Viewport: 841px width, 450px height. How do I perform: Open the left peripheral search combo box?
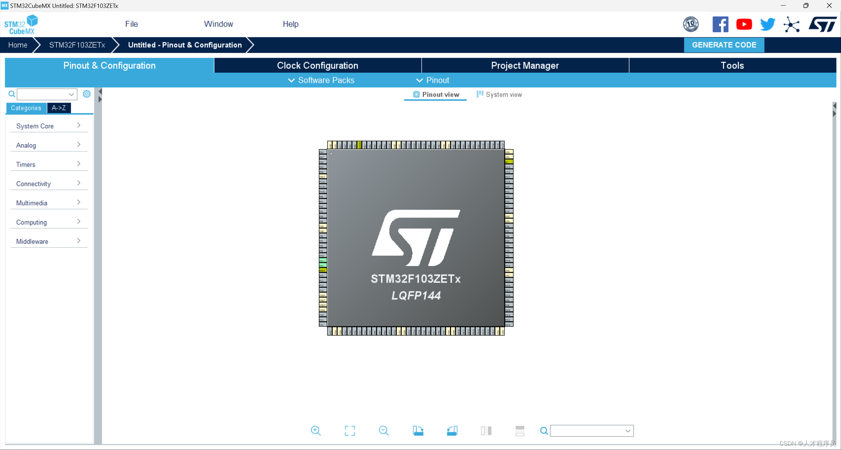click(x=47, y=94)
